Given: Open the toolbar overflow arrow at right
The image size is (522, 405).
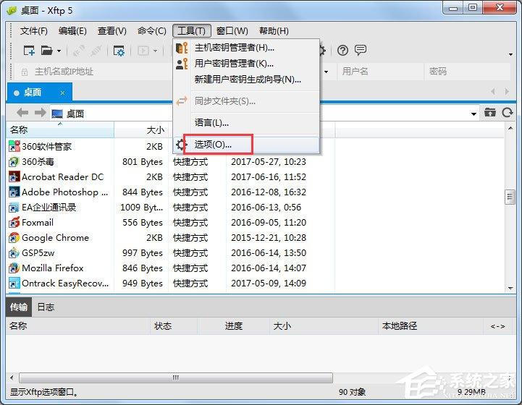Looking at the screenshot, I should point(510,54).
